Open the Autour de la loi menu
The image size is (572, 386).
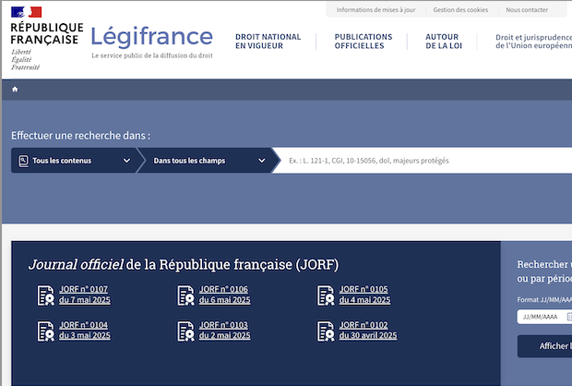[442, 42]
